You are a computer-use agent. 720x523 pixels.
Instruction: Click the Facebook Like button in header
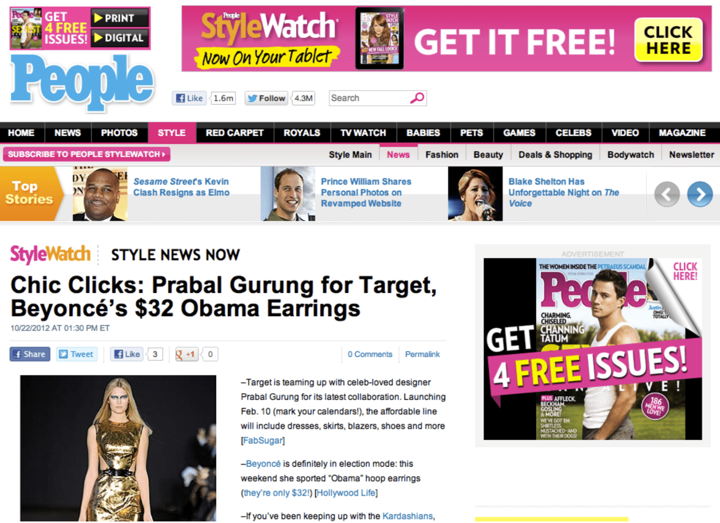(x=189, y=98)
